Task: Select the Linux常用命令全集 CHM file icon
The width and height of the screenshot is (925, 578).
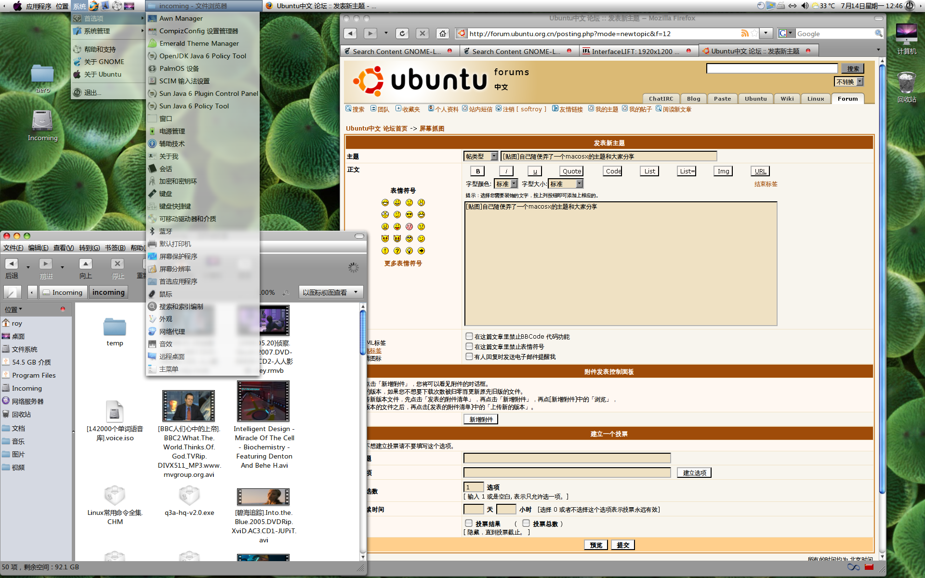Action: (115, 495)
